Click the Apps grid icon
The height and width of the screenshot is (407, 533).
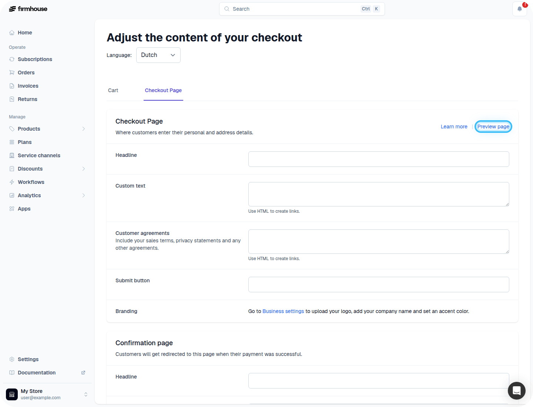[x=12, y=209]
